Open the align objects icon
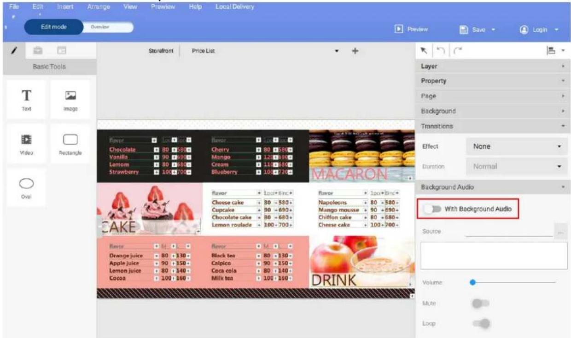The height and width of the screenshot is (338, 571). tap(551, 51)
